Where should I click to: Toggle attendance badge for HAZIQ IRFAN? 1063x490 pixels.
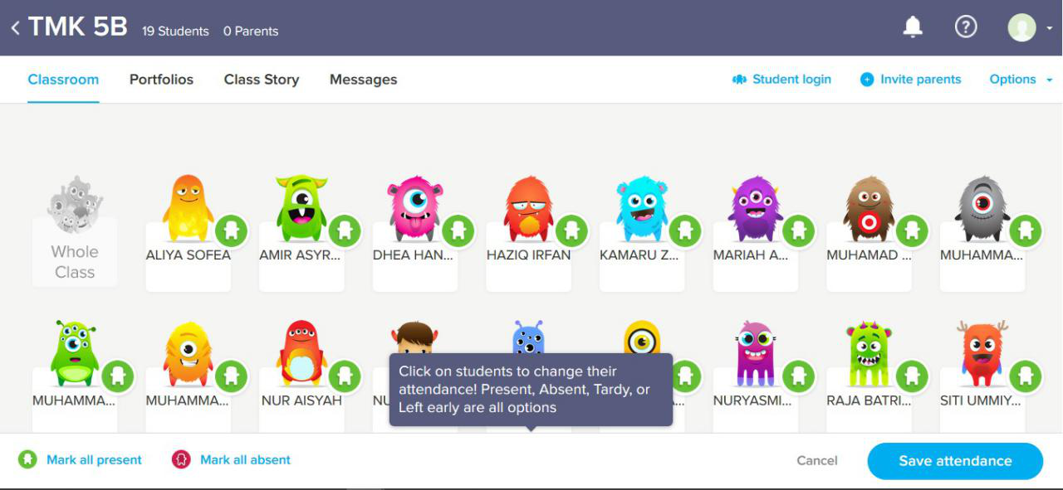pos(571,230)
